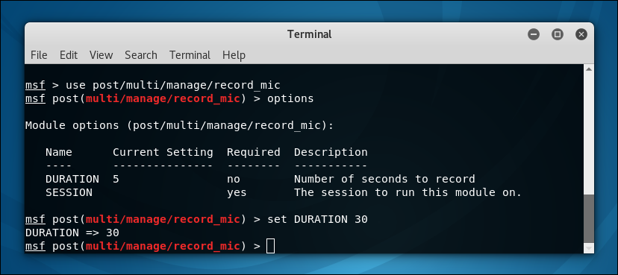Open the Search menu
This screenshot has height=275, width=618.
tap(141, 55)
